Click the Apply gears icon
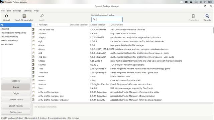214x120 pixels. click(x=42, y=16)
